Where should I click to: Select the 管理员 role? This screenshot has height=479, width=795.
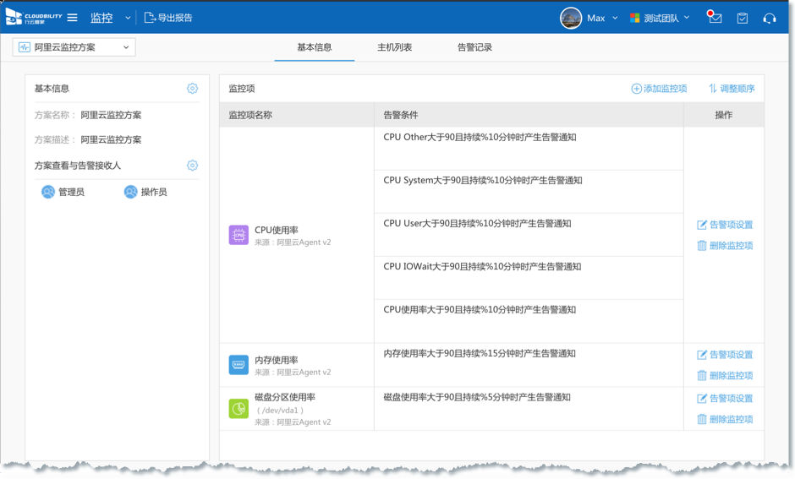tap(63, 193)
